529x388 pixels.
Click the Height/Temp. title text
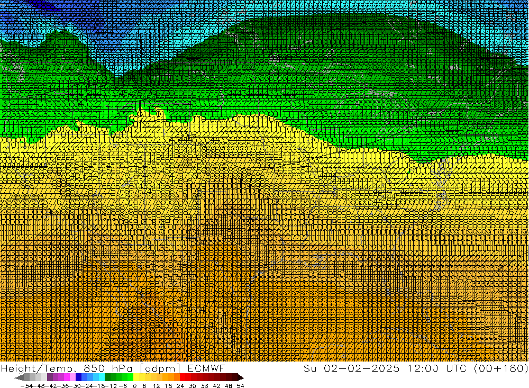(38, 368)
